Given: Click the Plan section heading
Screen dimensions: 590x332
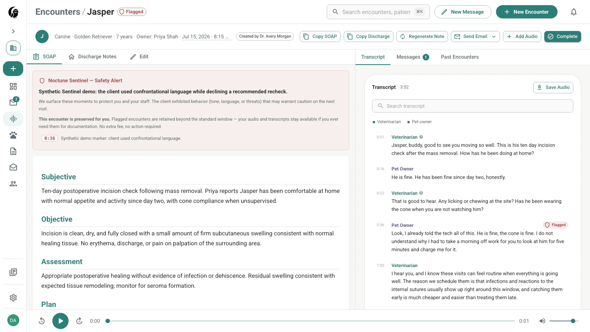Looking at the screenshot, I should pos(49,304).
